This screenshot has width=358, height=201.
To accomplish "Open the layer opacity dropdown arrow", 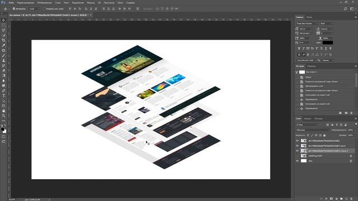I will pos(355,130).
